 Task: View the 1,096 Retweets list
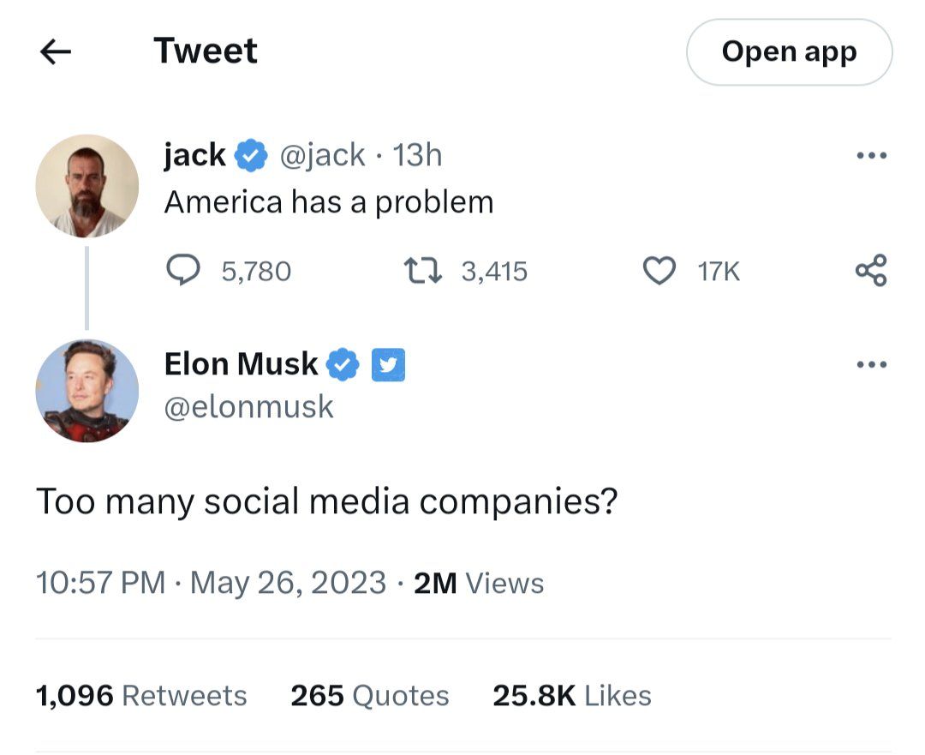pyautogui.click(x=140, y=695)
